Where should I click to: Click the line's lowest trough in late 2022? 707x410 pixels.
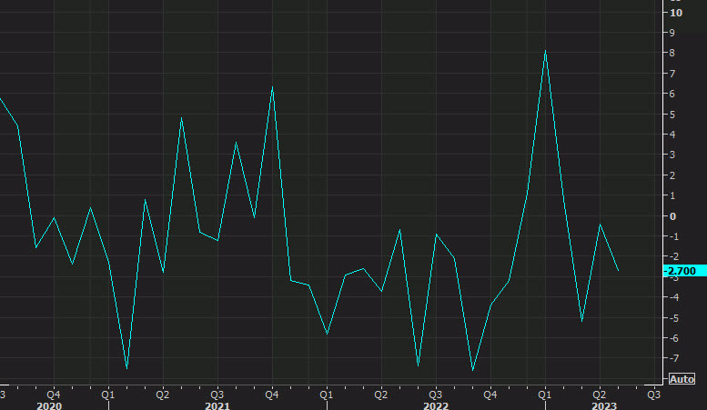pos(472,370)
